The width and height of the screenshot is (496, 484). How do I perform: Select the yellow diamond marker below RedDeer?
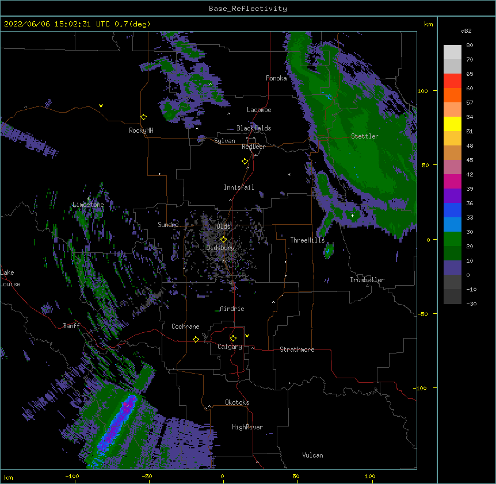245,162
